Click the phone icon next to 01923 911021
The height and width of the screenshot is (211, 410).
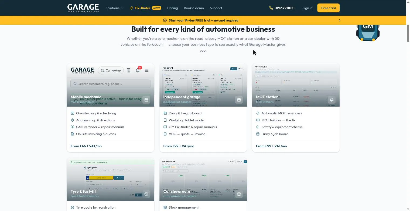point(271,8)
